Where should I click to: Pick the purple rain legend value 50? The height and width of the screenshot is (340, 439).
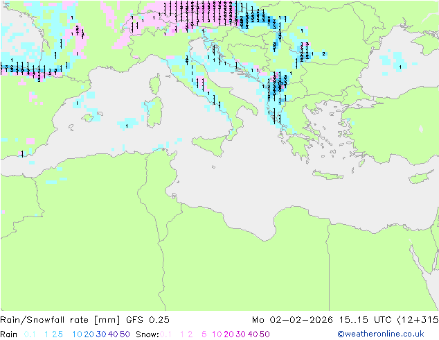click(125, 334)
